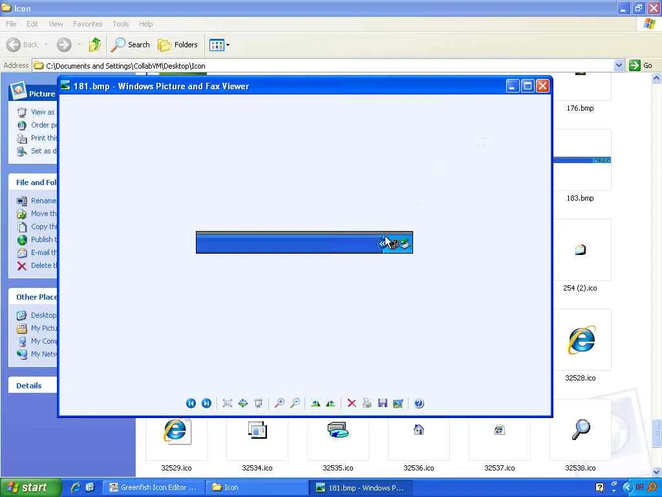Open the Favorites menu

[87, 24]
